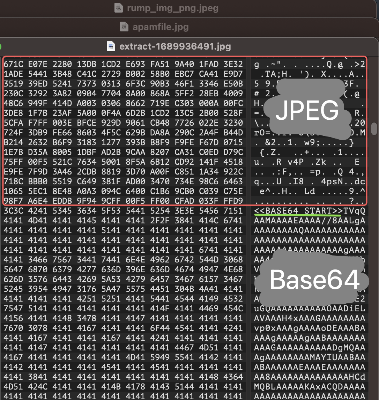Select hex cell EBC7
The height and width of the screenshot is (400, 379).
(184, 74)
